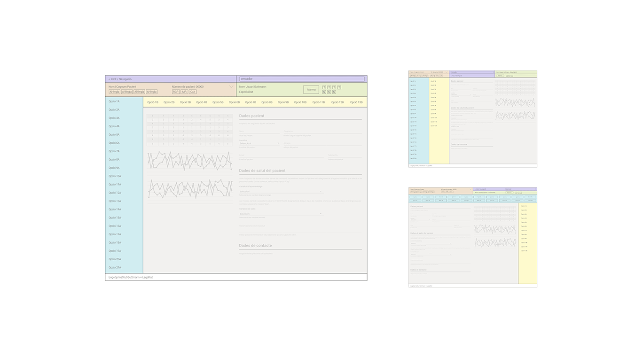The image size is (635, 357).
Task: Click the upper line chart
Action: pos(189,161)
